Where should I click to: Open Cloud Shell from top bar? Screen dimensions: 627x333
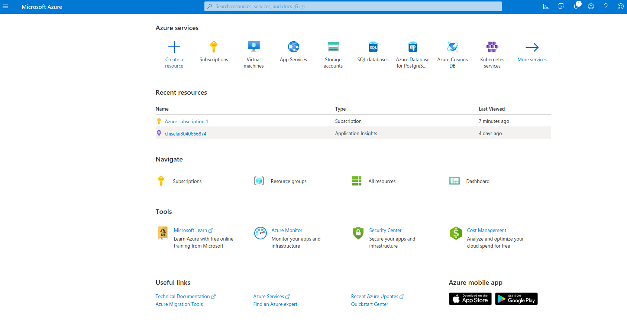[546, 7]
